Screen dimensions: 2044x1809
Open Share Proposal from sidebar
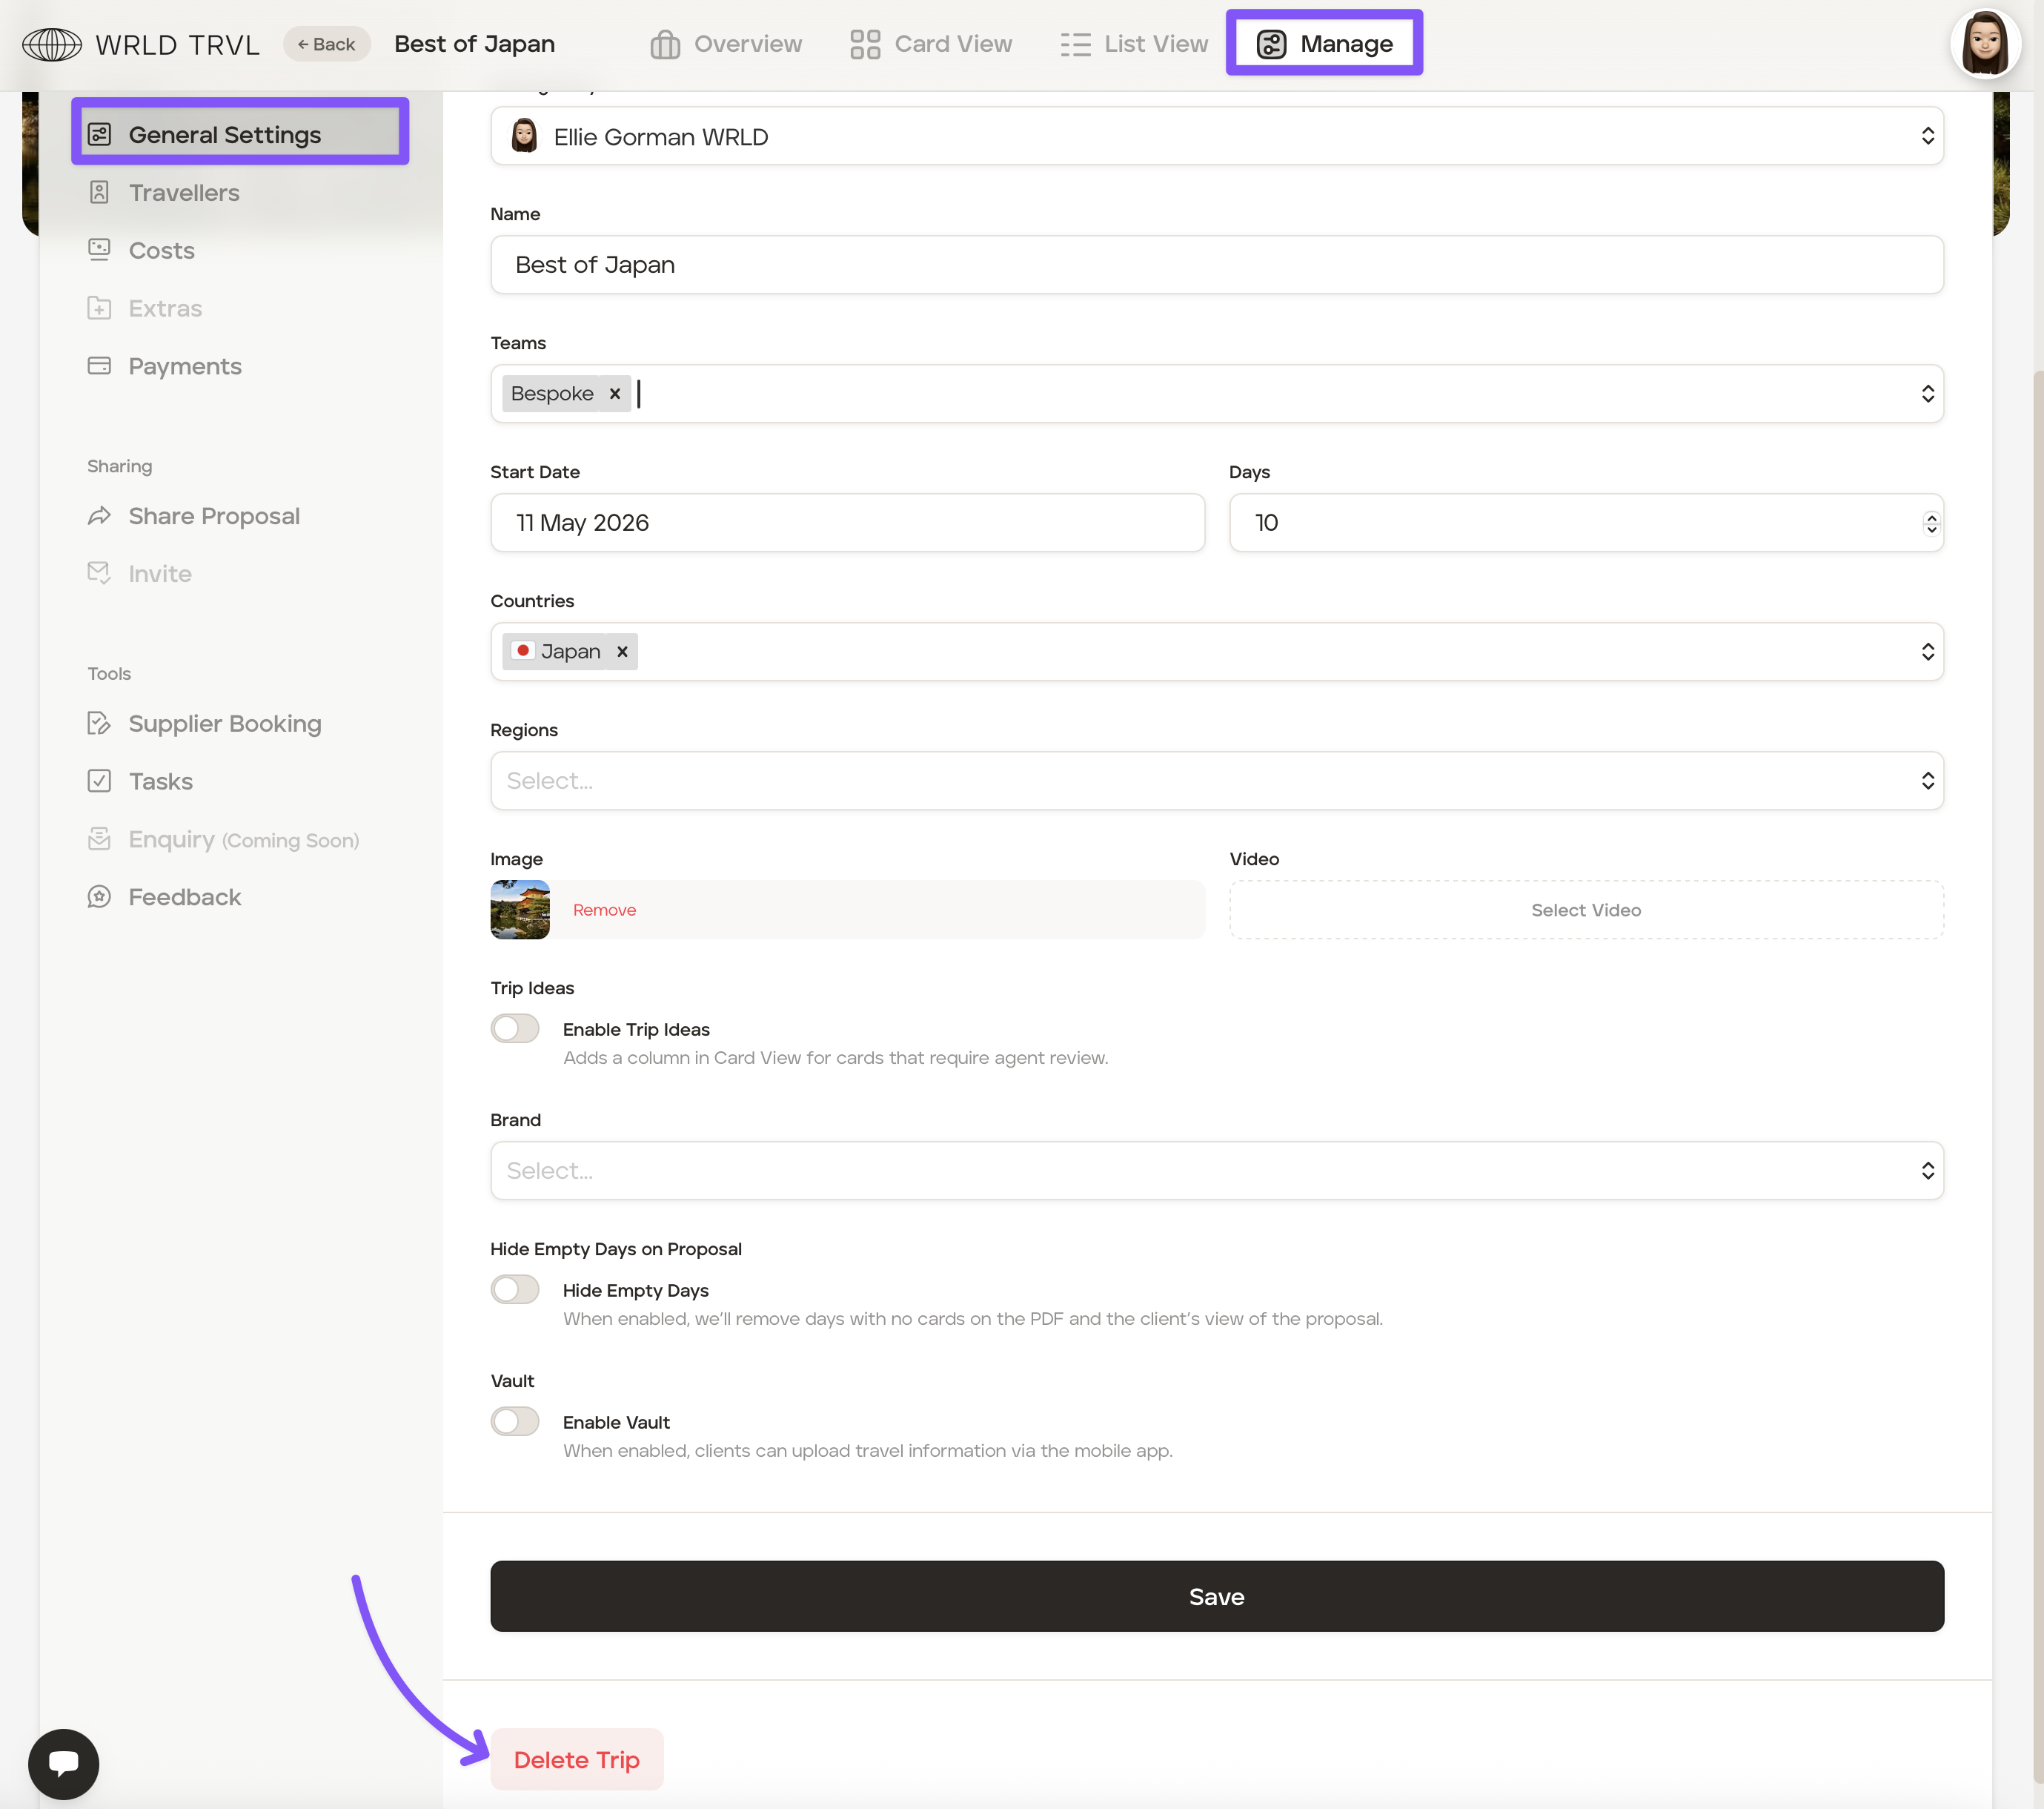[x=214, y=516]
